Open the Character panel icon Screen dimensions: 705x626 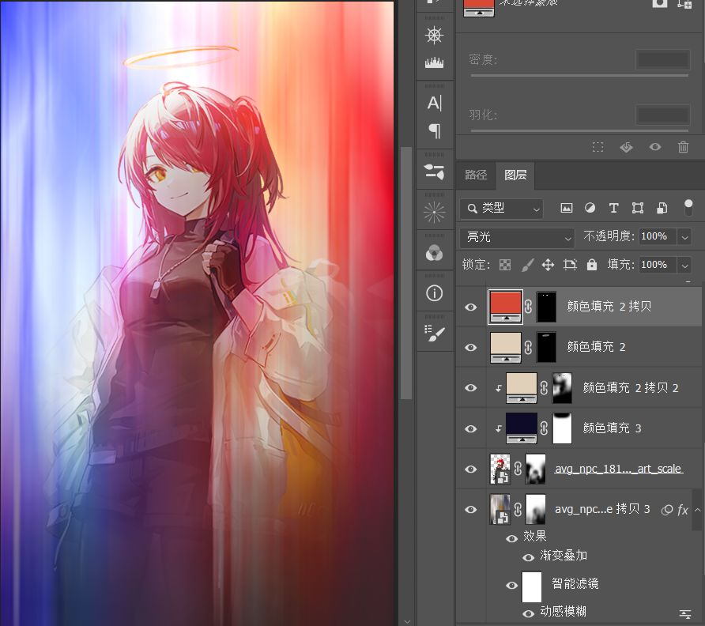tap(434, 103)
